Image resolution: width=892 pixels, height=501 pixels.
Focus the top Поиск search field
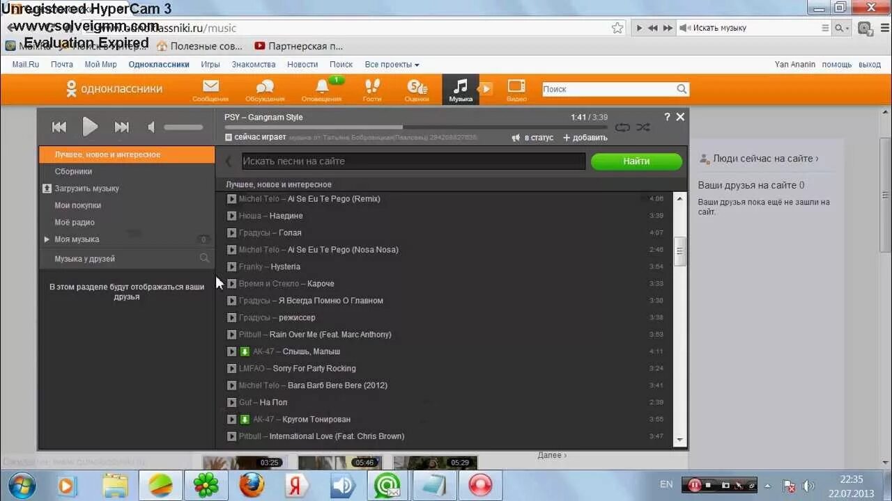click(609, 89)
